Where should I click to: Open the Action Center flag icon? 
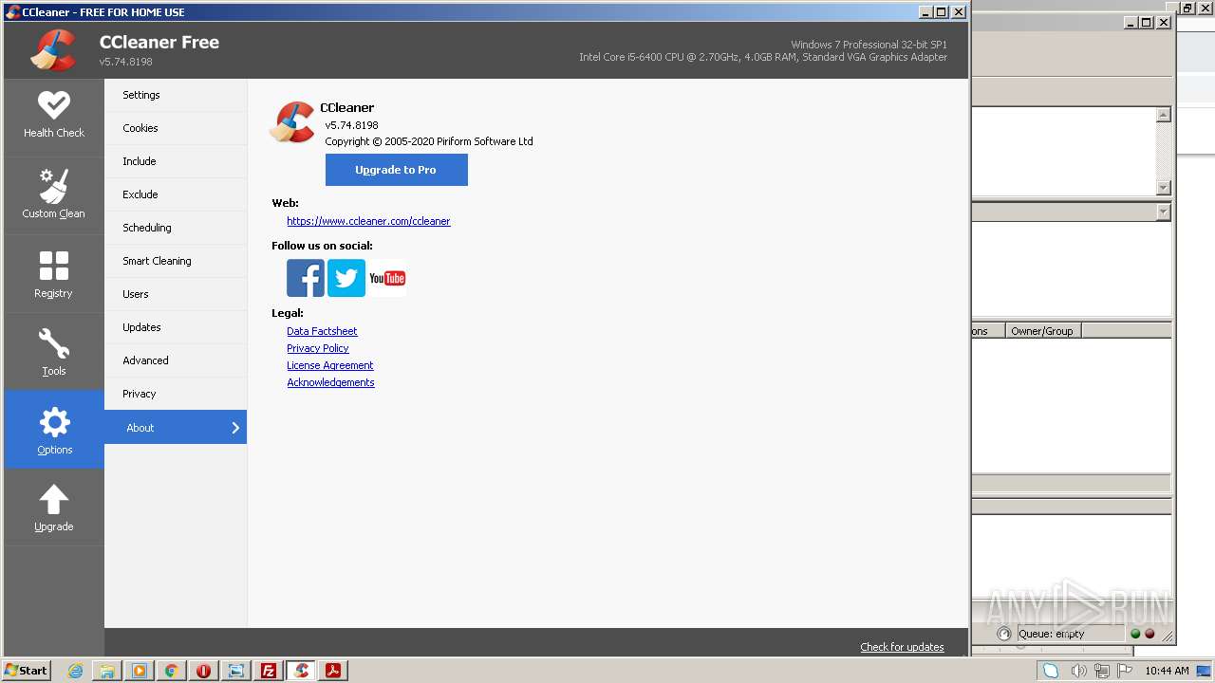(1125, 671)
